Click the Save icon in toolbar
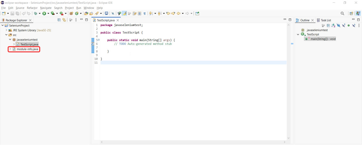The height and width of the screenshot is (145, 362). point(12,14)
